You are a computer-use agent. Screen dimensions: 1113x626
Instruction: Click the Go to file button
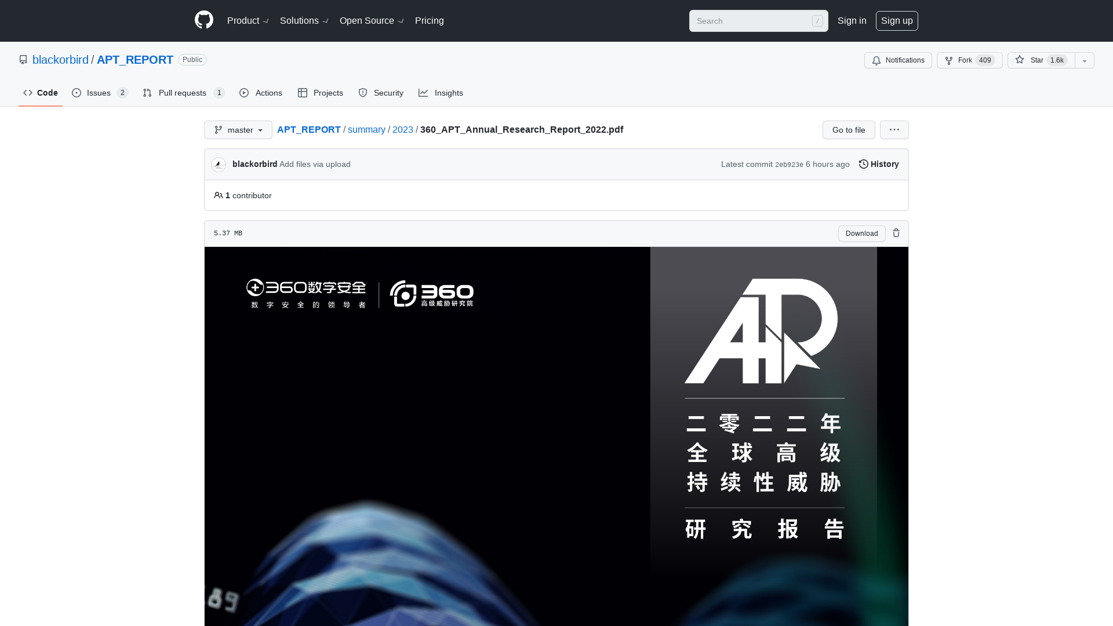click(x=849, y=130)
